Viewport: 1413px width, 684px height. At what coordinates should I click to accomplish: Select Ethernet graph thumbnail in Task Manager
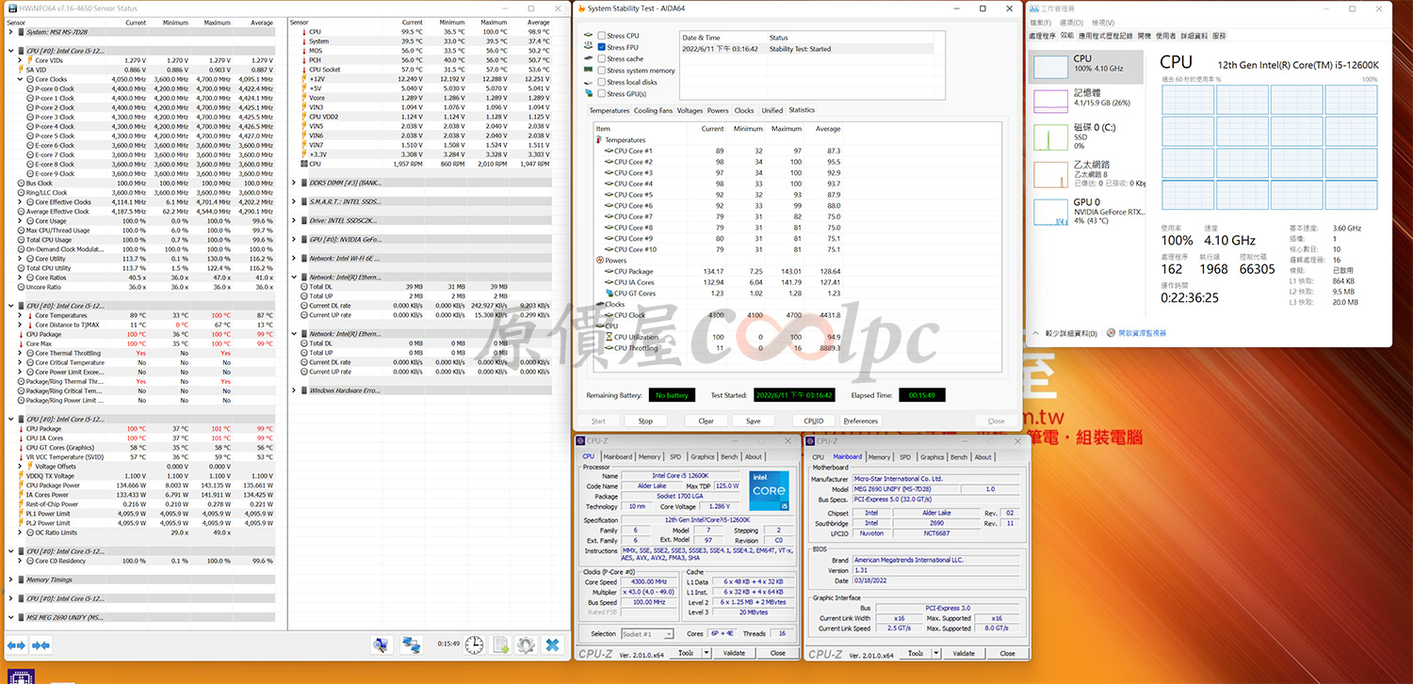[x=1051, y=174]
